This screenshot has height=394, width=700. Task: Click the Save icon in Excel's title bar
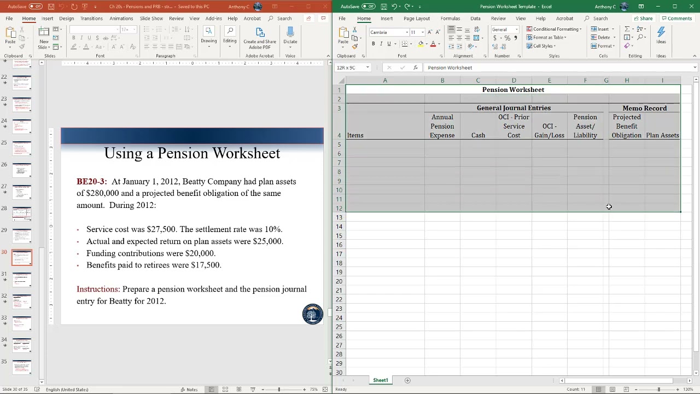384,7
